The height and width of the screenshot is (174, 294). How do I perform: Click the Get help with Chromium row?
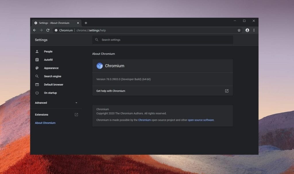[x=162, y=91]
